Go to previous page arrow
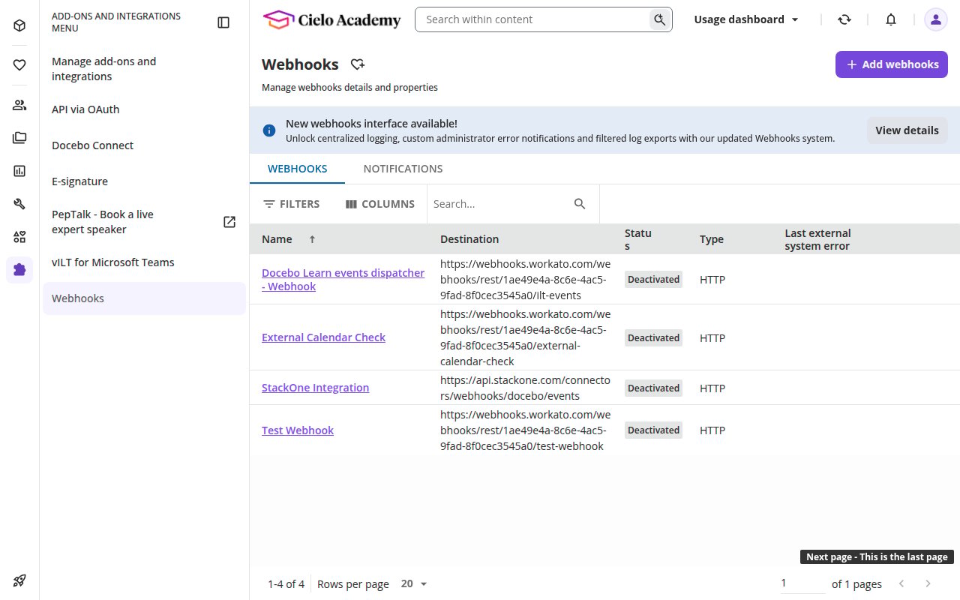 (x=901, y=583)
